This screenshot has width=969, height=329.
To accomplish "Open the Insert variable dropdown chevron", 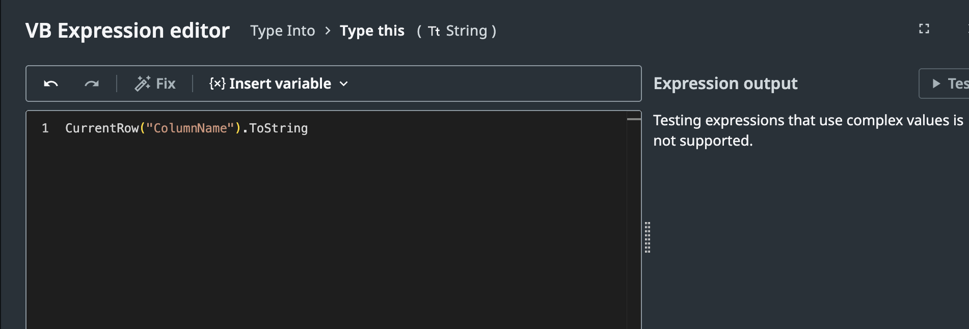I will [344, 84].
